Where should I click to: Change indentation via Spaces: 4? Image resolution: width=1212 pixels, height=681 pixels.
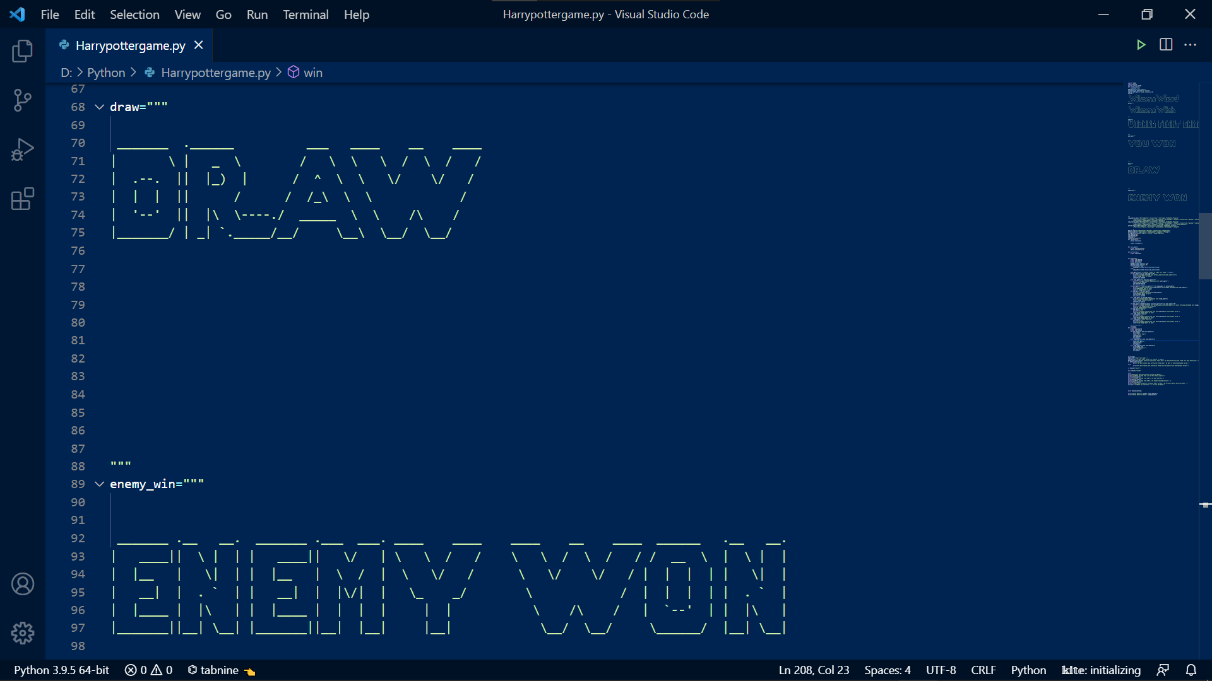click(x=887, y=670)
